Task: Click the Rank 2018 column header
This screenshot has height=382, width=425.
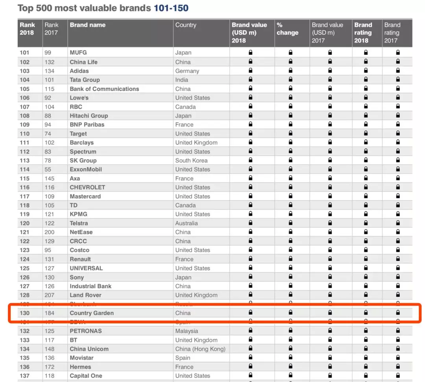Action: click(x=28, y=29)
